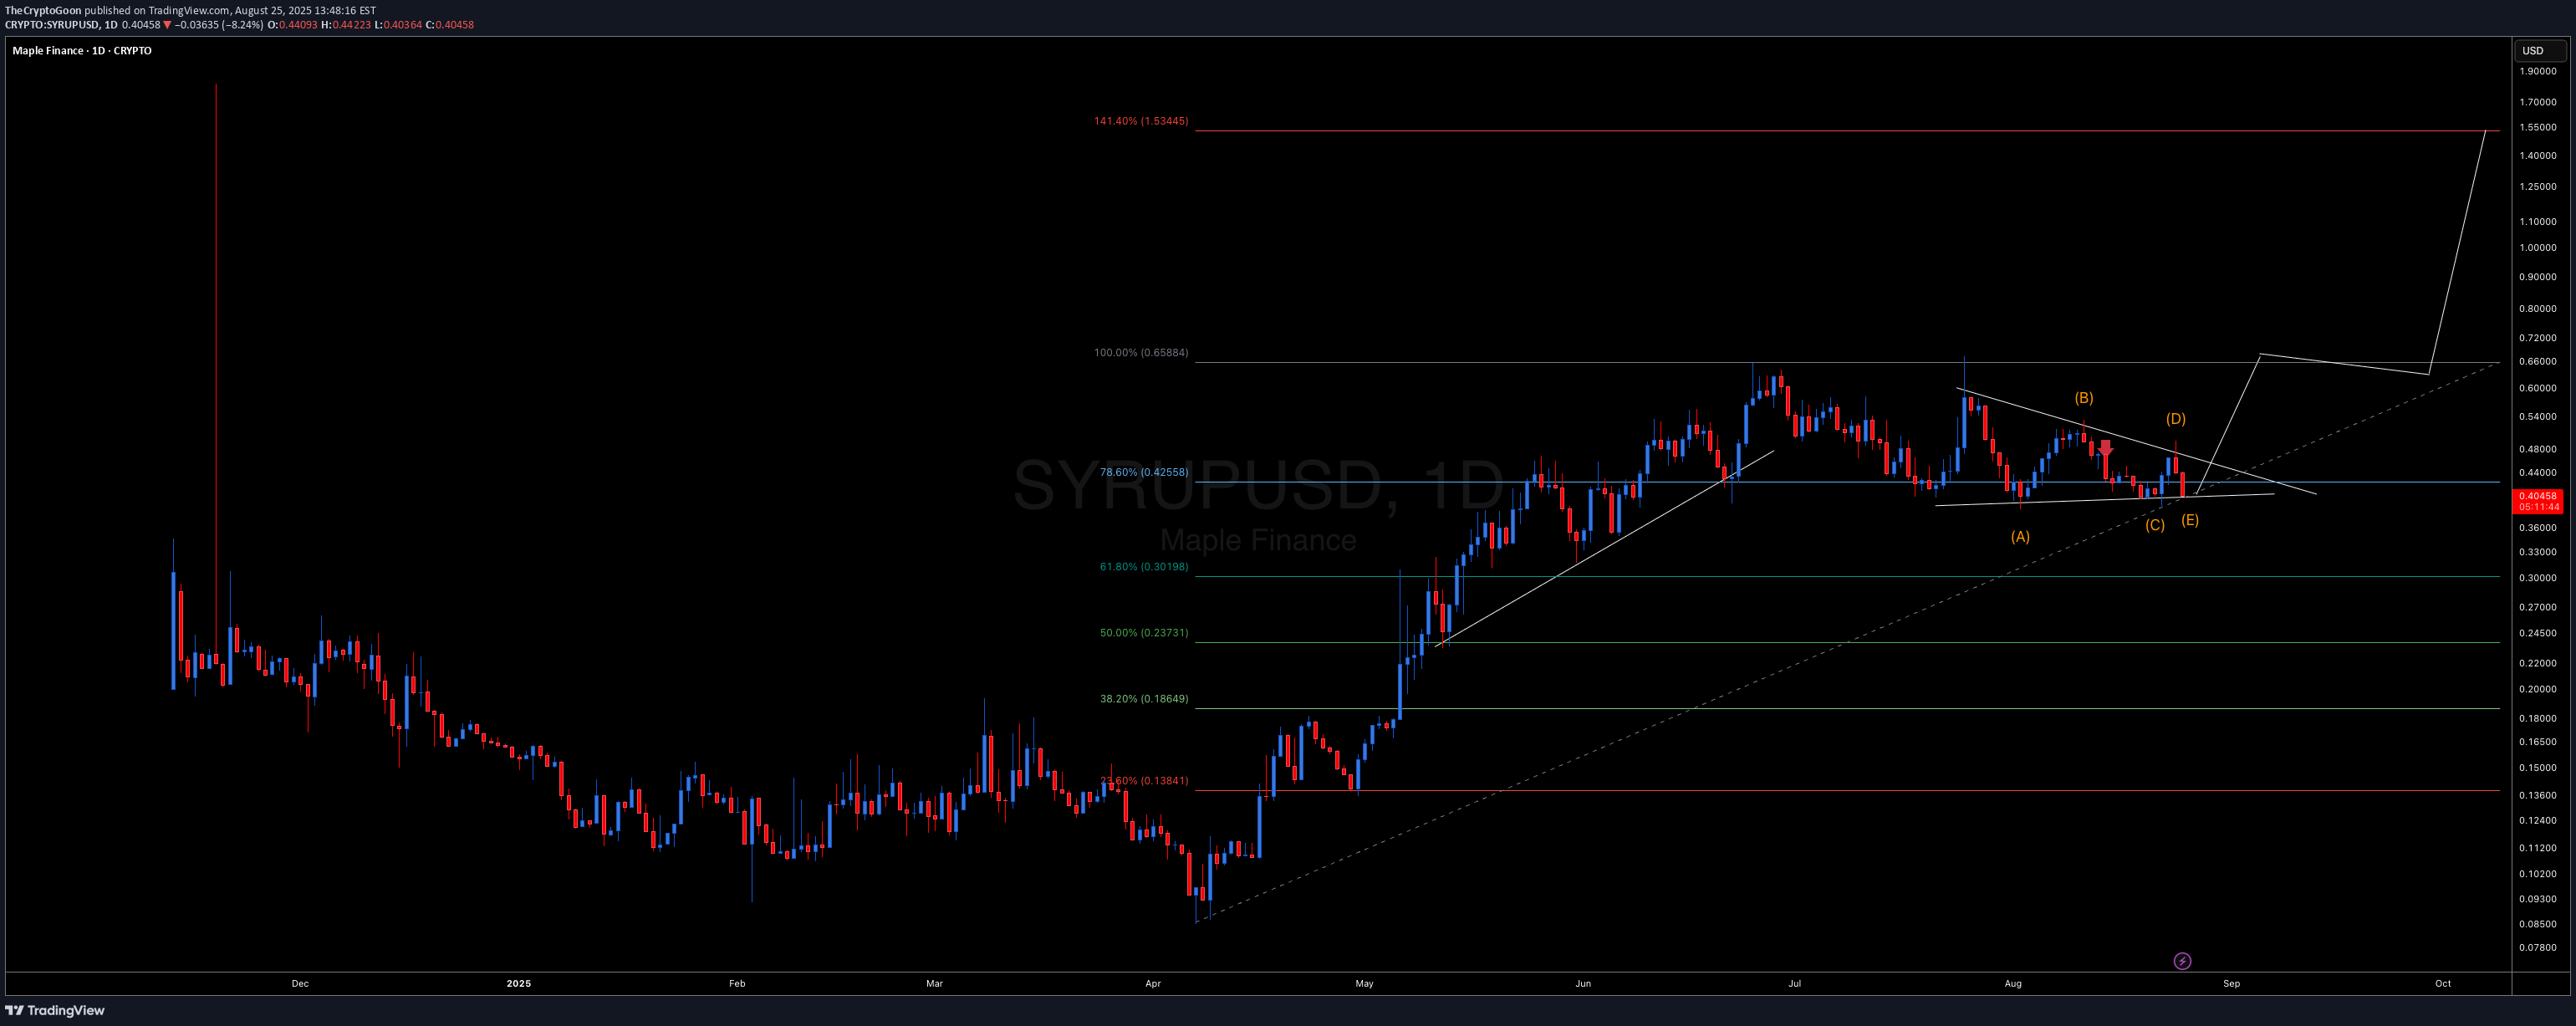Click the (A) wave label
The image size is (2576, 1026).
click(x=2020, y=537)
